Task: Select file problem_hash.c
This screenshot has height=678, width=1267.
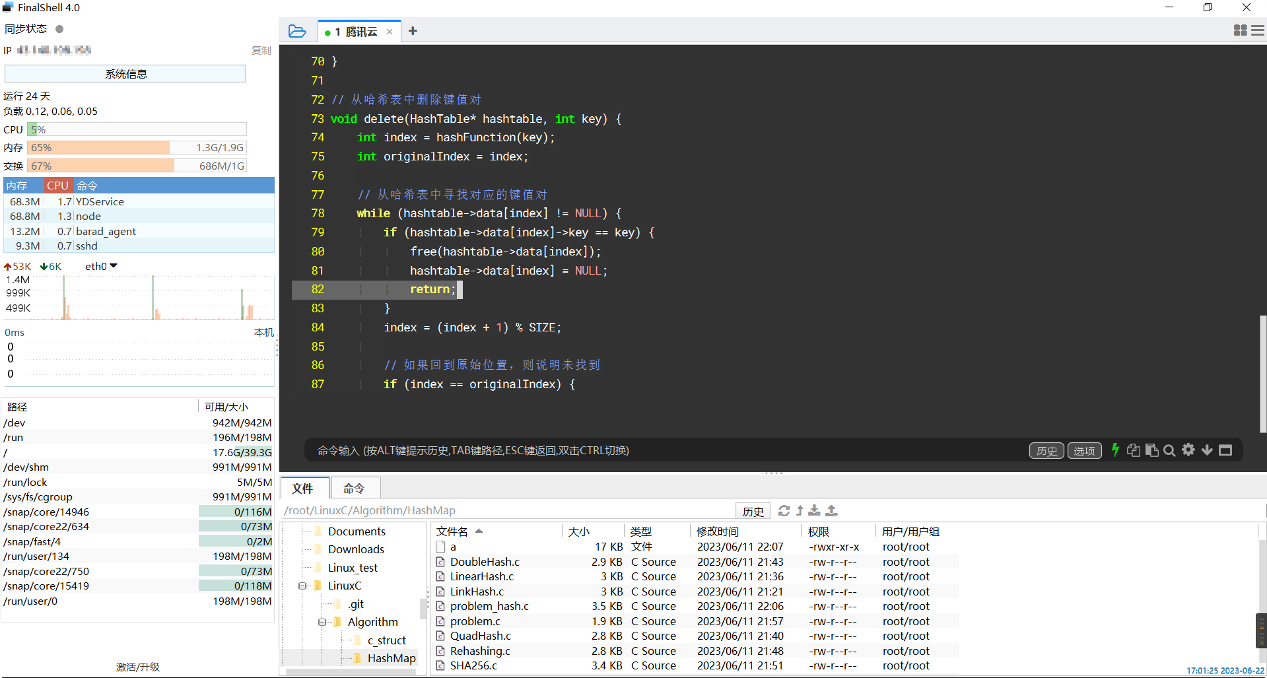Action: 489,606
